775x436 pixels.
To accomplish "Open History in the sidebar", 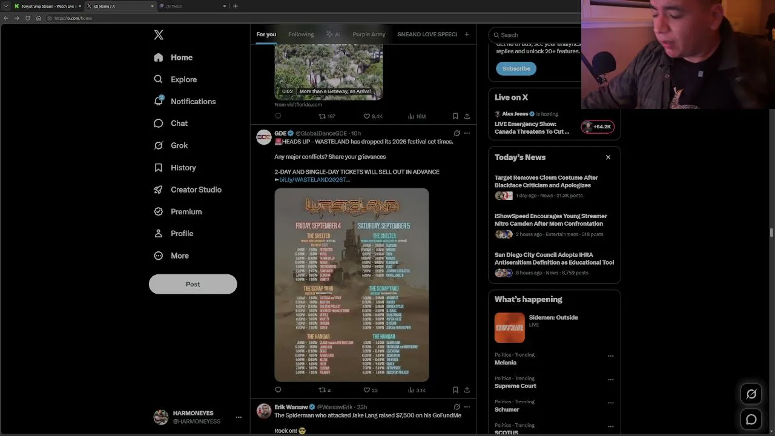I will click(x=174, y=168).
